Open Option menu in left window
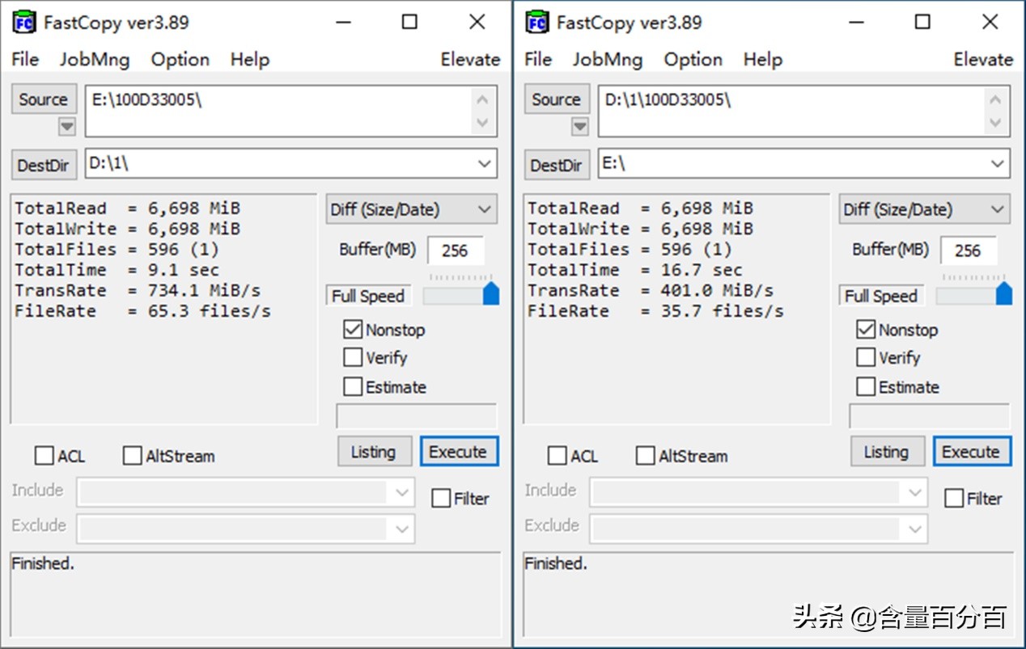This screenshot has height=649, width=1026. (x=180, y=60)
